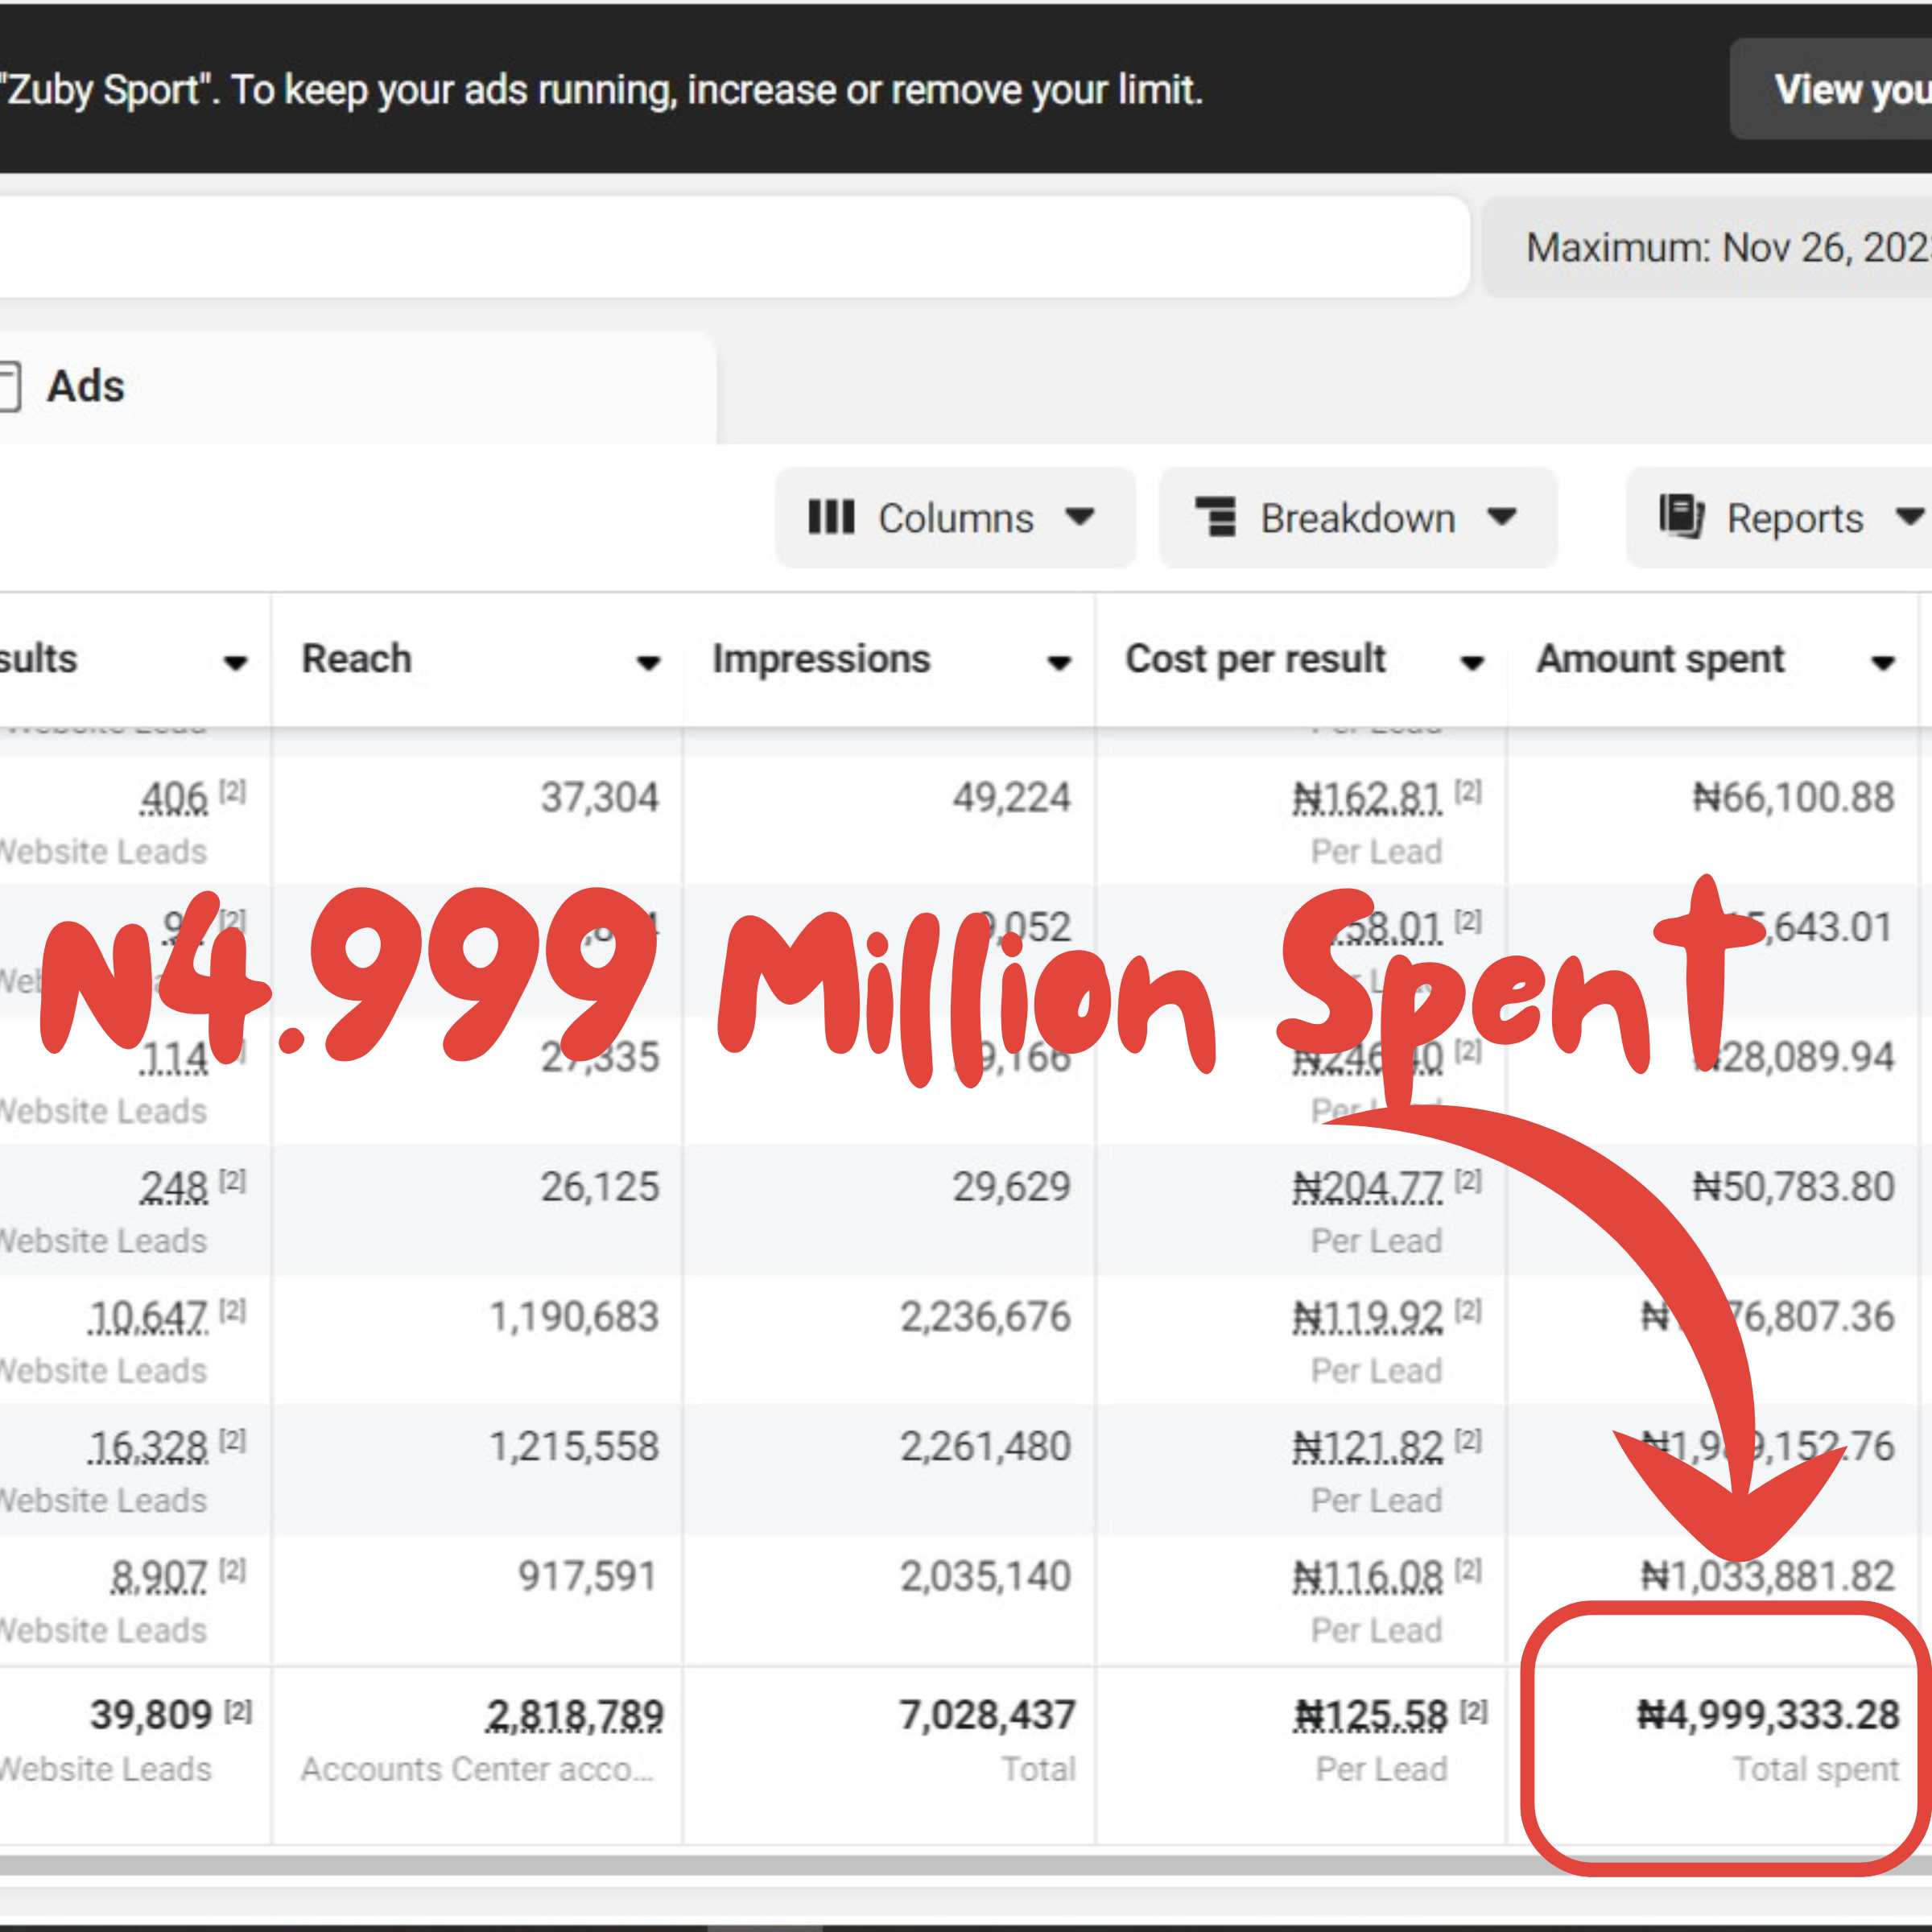Click the 2,818,789 total reach value
Viewport: 1932px width, 1932px height.
tap(574, 1715)
